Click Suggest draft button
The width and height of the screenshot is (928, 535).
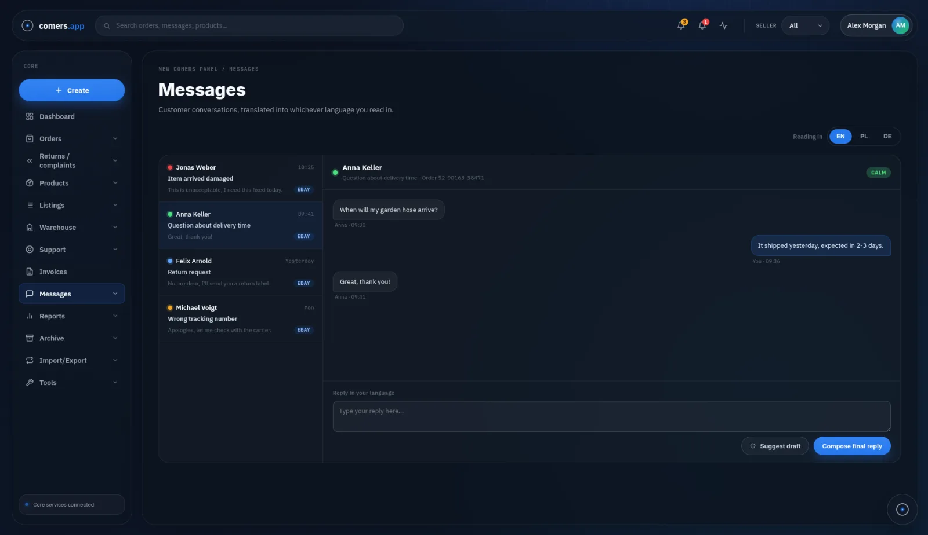[x=775, y=446]
